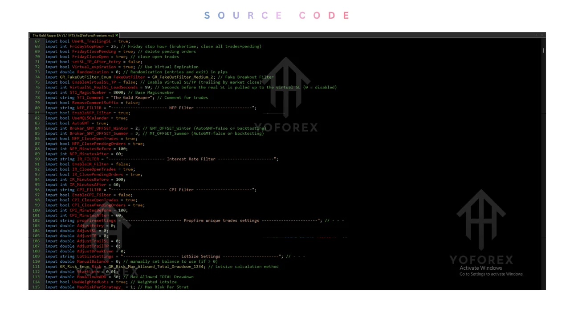This screenshot has height=320, width=570.
Task: Select the setSL_TP_After_Entry line
Action: pyautogui.click(x=94, y=62)
